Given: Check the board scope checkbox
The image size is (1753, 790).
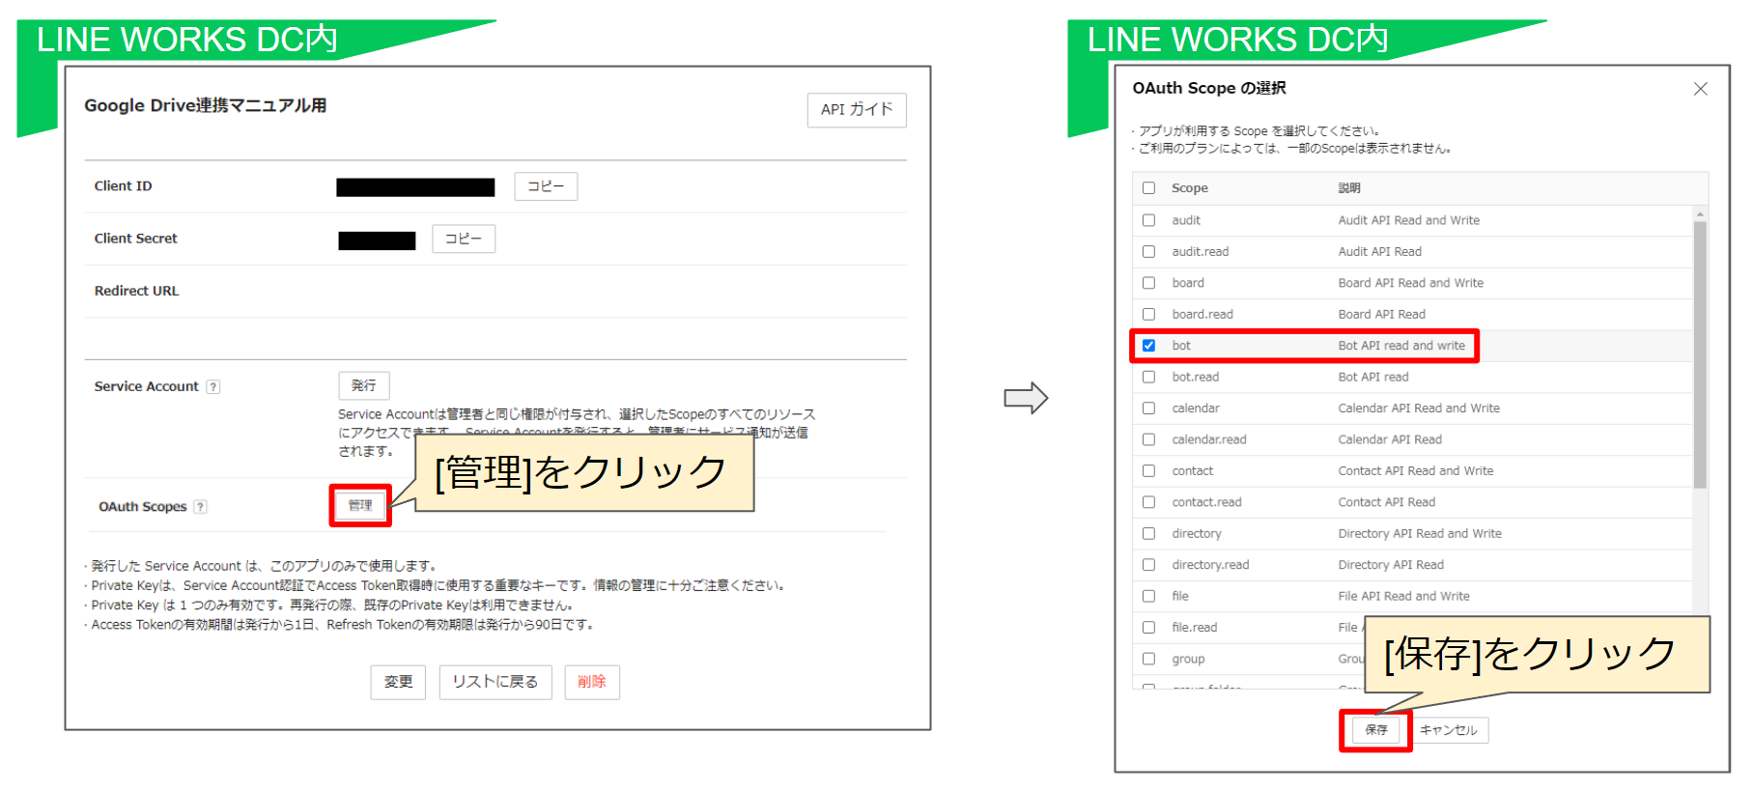Looking at the screenshot, I should pos(1148,283).
